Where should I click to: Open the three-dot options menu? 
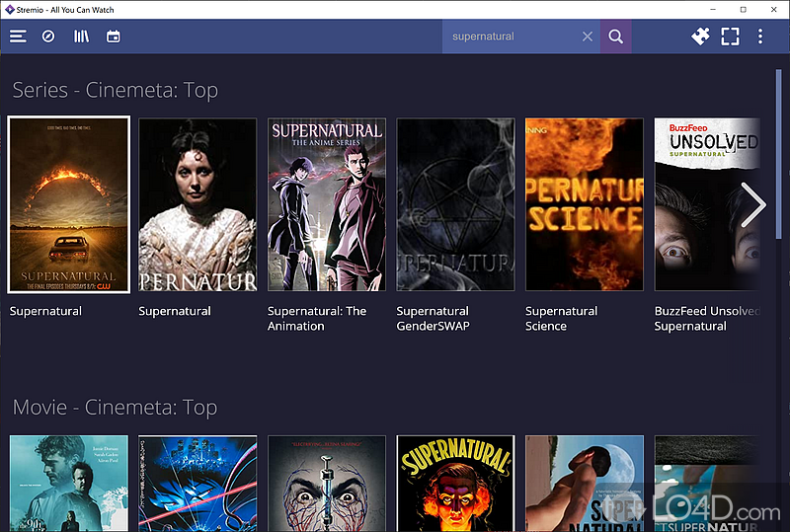(x=760, y=37)
